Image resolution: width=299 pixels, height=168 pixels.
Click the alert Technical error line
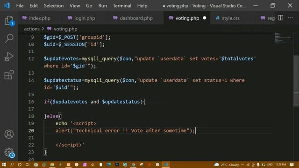point(125,131)
